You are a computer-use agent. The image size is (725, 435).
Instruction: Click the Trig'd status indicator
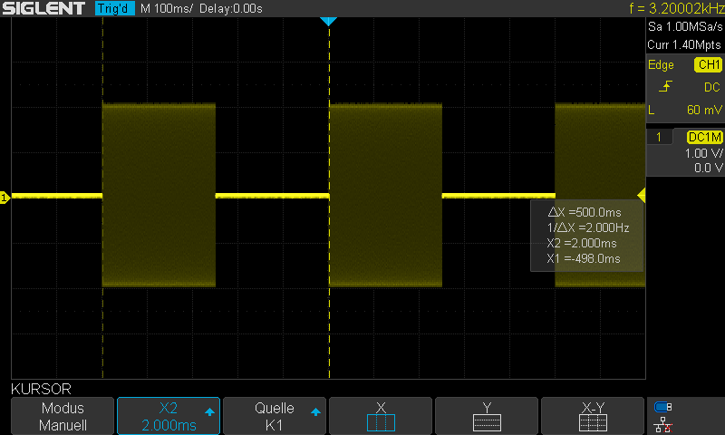[115, 8]
